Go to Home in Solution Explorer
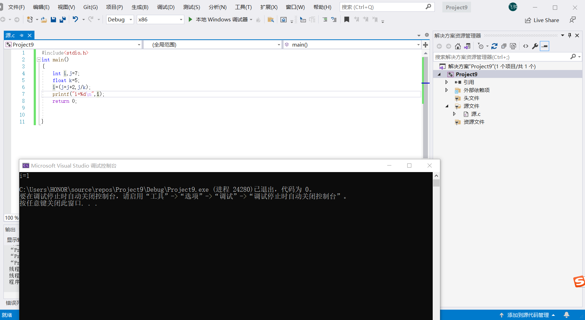 (x=458, y=46)
